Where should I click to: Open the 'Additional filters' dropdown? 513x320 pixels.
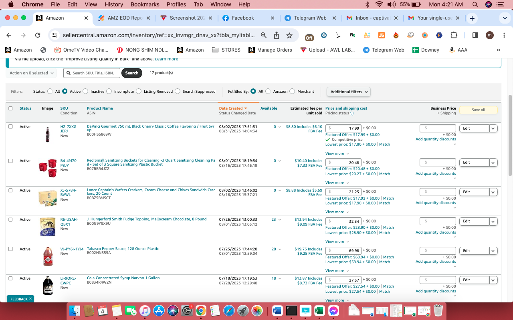click(349, 92)
